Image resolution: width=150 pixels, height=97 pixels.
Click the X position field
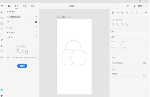128,42
